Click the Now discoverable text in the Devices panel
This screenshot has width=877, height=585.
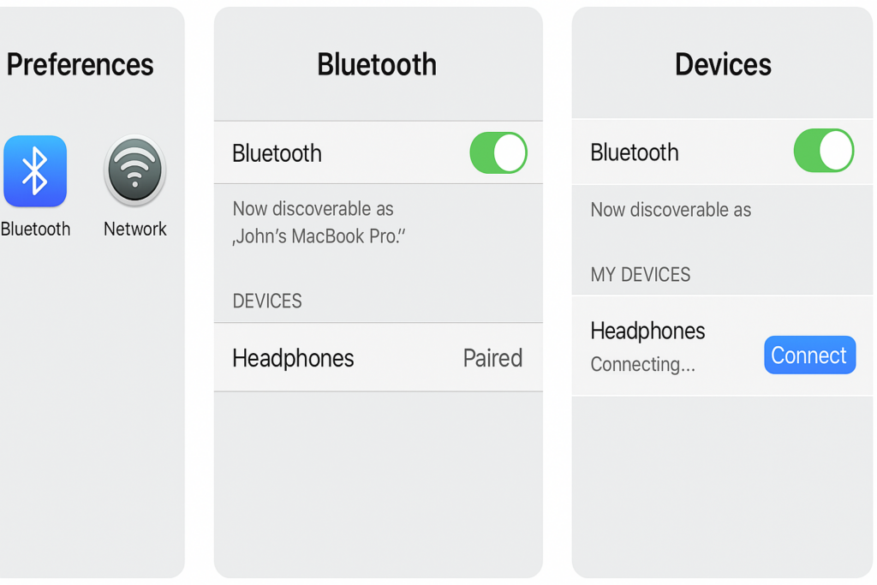coord(671,210)
